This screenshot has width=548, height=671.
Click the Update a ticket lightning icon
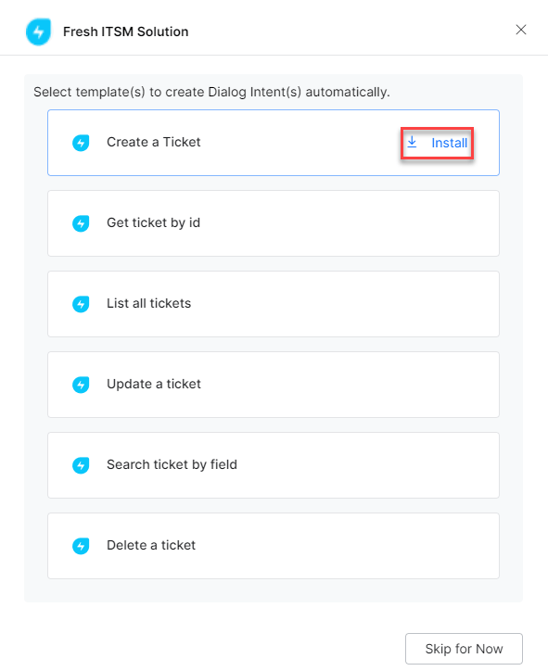point(81,385)
